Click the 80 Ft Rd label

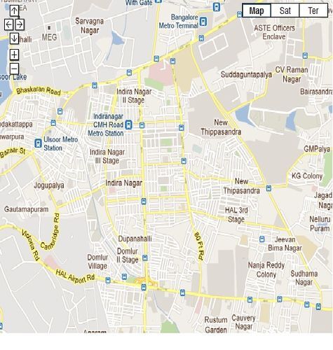[x=198, y=246]
